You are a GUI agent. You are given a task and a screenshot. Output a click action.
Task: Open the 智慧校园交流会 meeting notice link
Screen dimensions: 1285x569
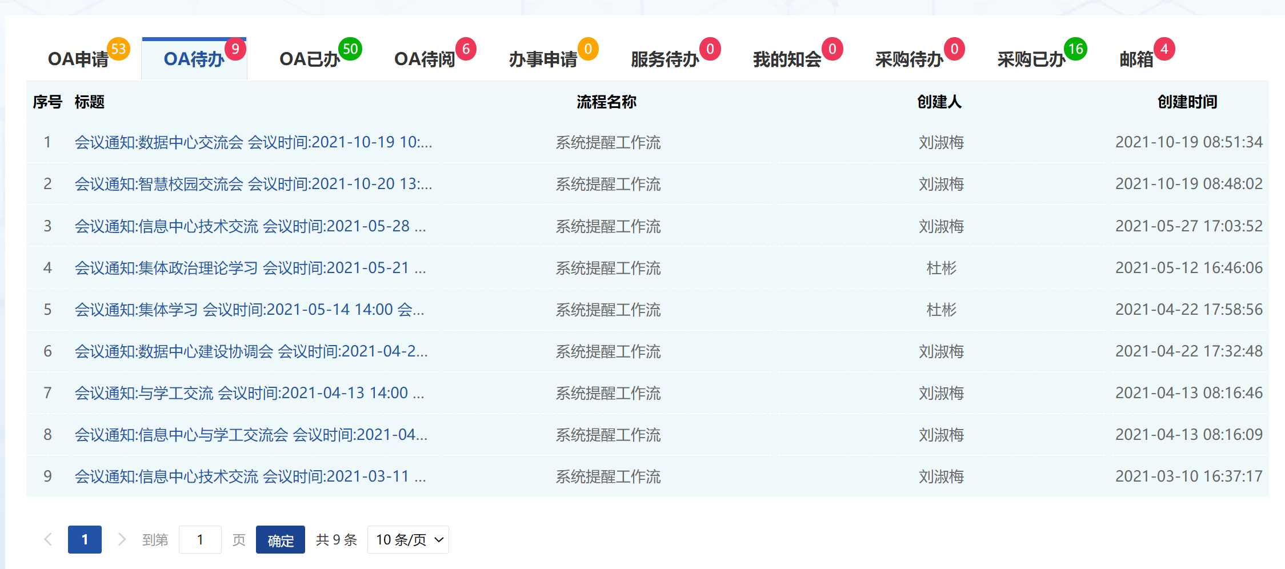(x=253, y=184)
